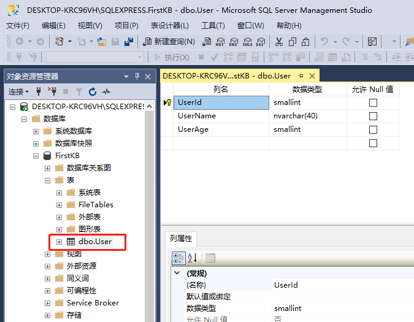Close the dbo.User designer tab
Screen dimensions: 414x322
pyautogui.click(x=312, y=76)
